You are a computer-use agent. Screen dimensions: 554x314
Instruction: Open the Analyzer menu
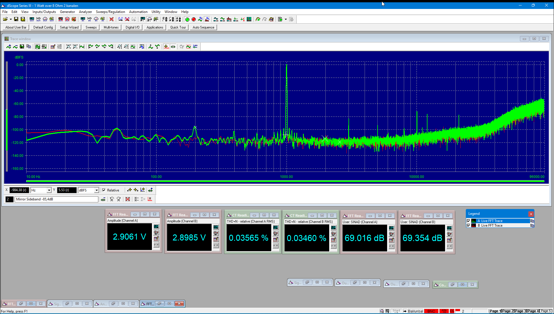85,12
